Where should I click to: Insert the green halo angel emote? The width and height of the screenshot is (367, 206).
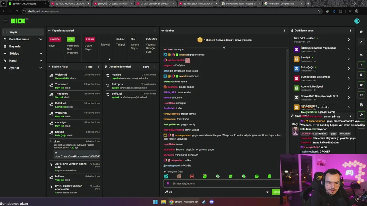point(205,176)
